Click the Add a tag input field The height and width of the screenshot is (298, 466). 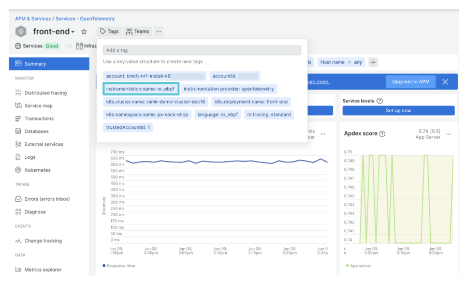pyautogui.click(x=202, y=50)
